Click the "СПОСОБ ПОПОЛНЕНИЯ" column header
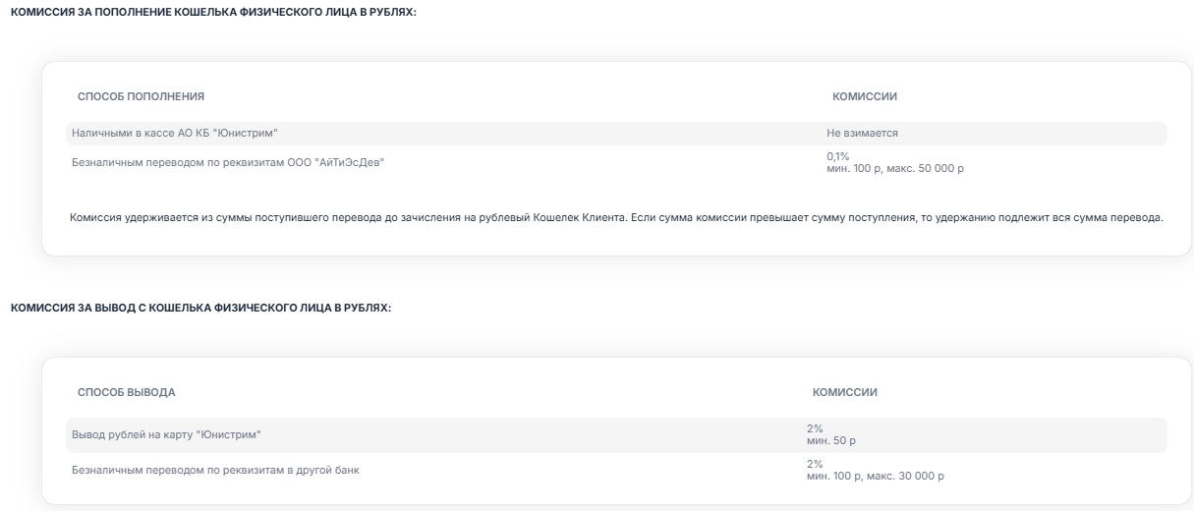This screenshot has height=511, width=1194. click(141, 96)
